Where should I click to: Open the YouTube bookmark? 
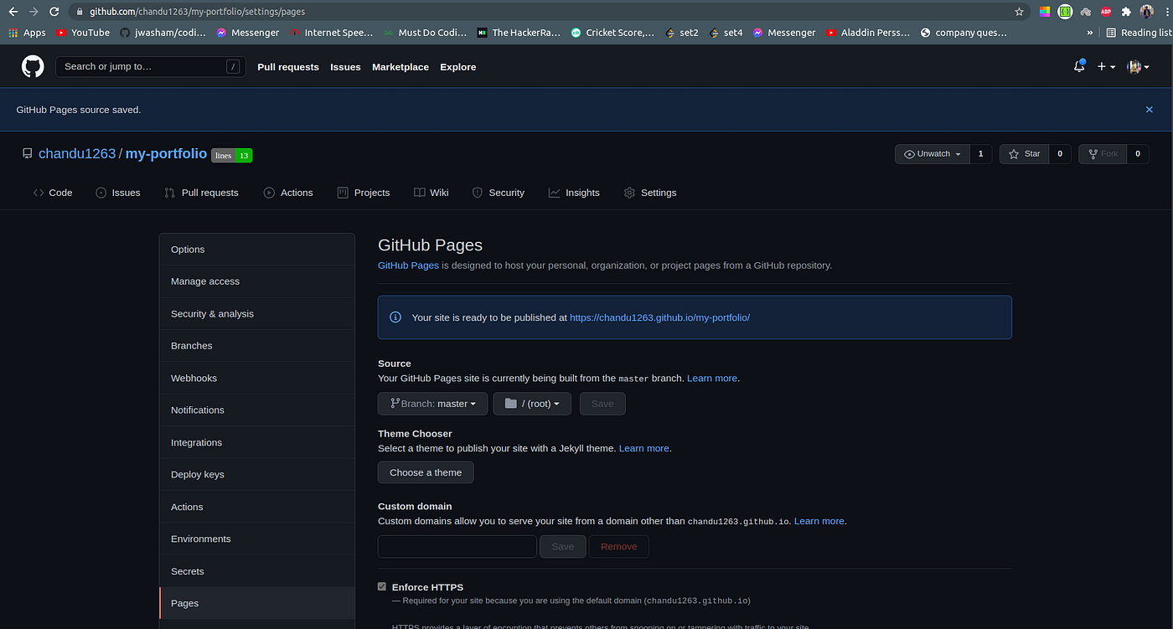tap(83, 33)
